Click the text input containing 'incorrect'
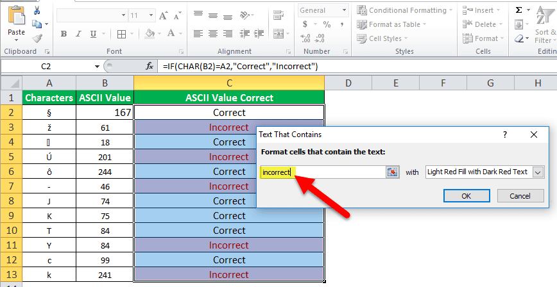 pos(321,172)
